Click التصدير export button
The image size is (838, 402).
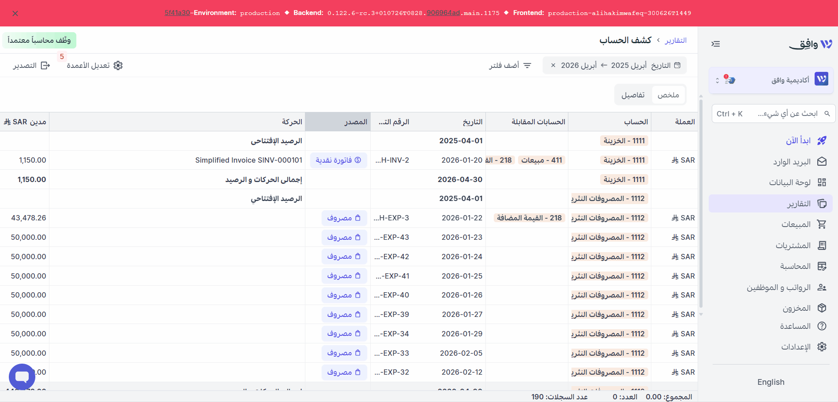point(31,65)
